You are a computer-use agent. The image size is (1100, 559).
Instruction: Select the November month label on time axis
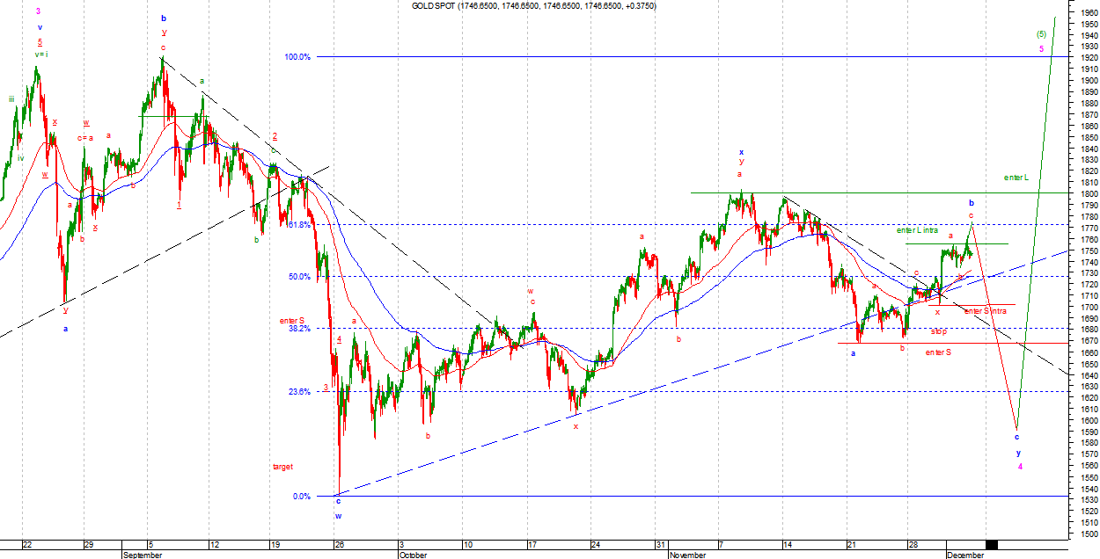click(687, 555)
